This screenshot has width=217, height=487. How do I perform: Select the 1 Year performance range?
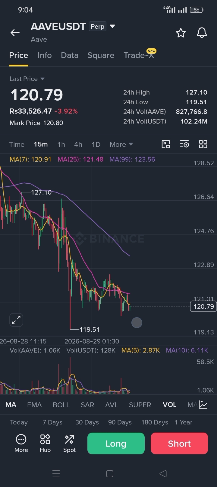coord(183,422)
